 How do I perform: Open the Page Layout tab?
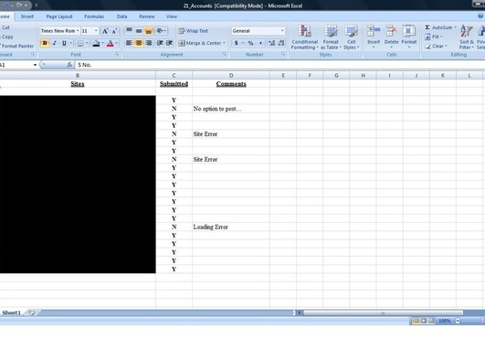pyautogui.click(x=59, y=16)
